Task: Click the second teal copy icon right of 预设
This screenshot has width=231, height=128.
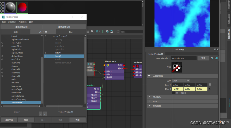Action: [216, 58]
